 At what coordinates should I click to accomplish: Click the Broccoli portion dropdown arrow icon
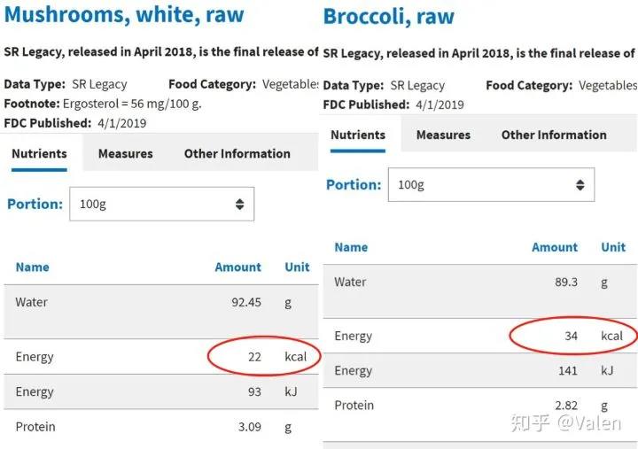[x=580, y=185]
